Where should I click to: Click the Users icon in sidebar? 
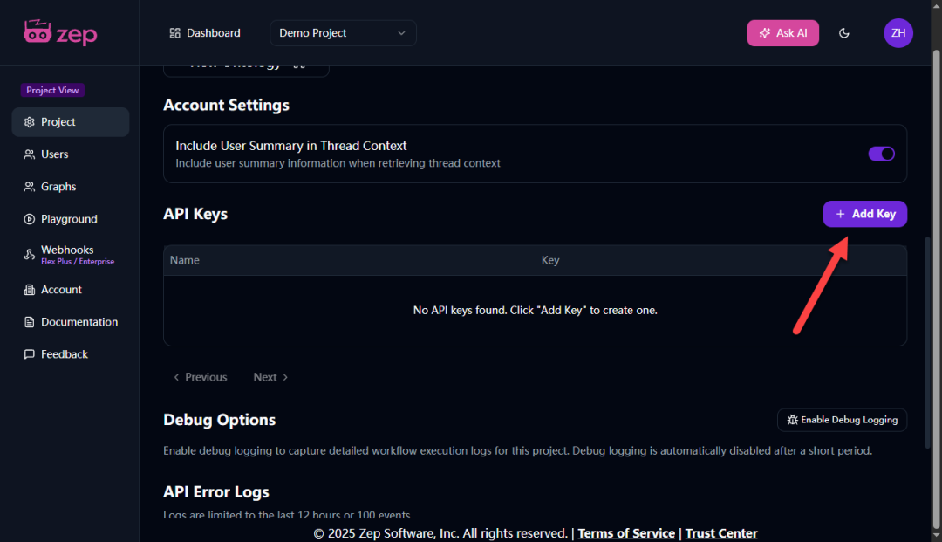(x=30, y=154)
